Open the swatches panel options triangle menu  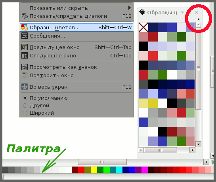[x=199, y=19]
